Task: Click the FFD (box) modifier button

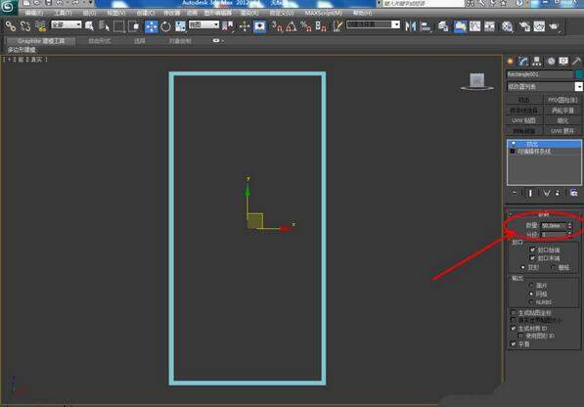Action: click(562, 100)
